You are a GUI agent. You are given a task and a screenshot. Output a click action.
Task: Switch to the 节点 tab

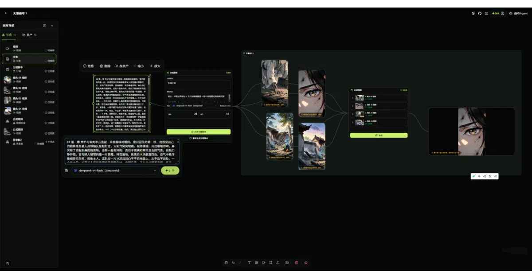[9, 35]
